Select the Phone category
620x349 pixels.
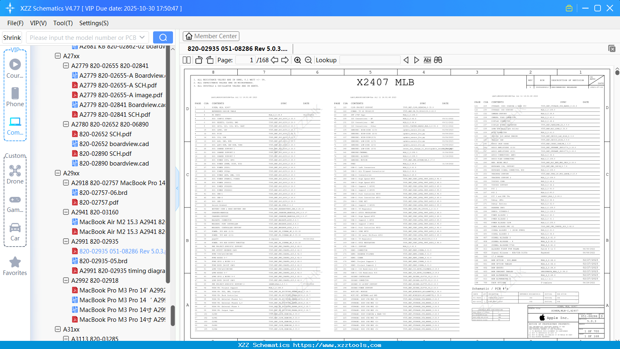(15, 97)
